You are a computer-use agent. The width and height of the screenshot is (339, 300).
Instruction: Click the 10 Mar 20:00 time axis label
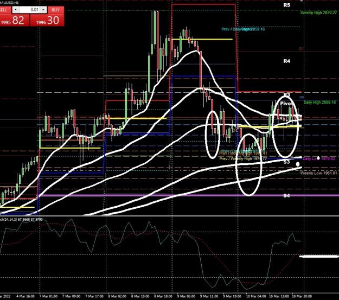click(x=302, y=296)
